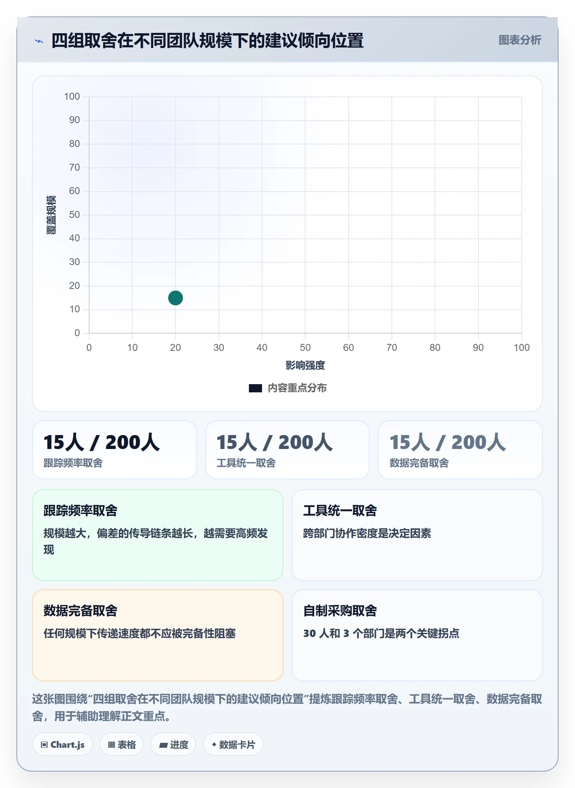
Task: Select the 自制采购取舍 description card
Action: 417,635
